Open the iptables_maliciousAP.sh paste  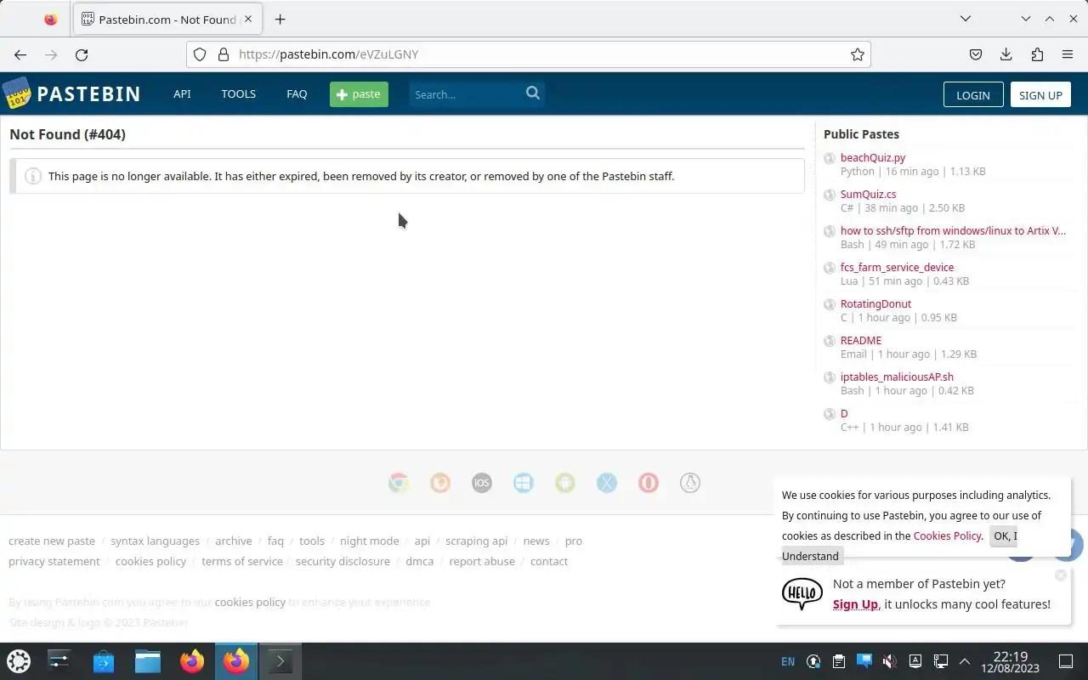(x=897, y=377)
